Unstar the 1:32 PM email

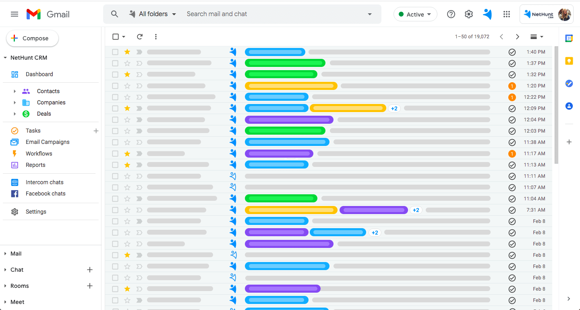[x=127, y=75]
